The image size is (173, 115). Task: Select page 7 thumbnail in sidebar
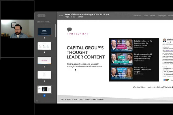point(44,89)
